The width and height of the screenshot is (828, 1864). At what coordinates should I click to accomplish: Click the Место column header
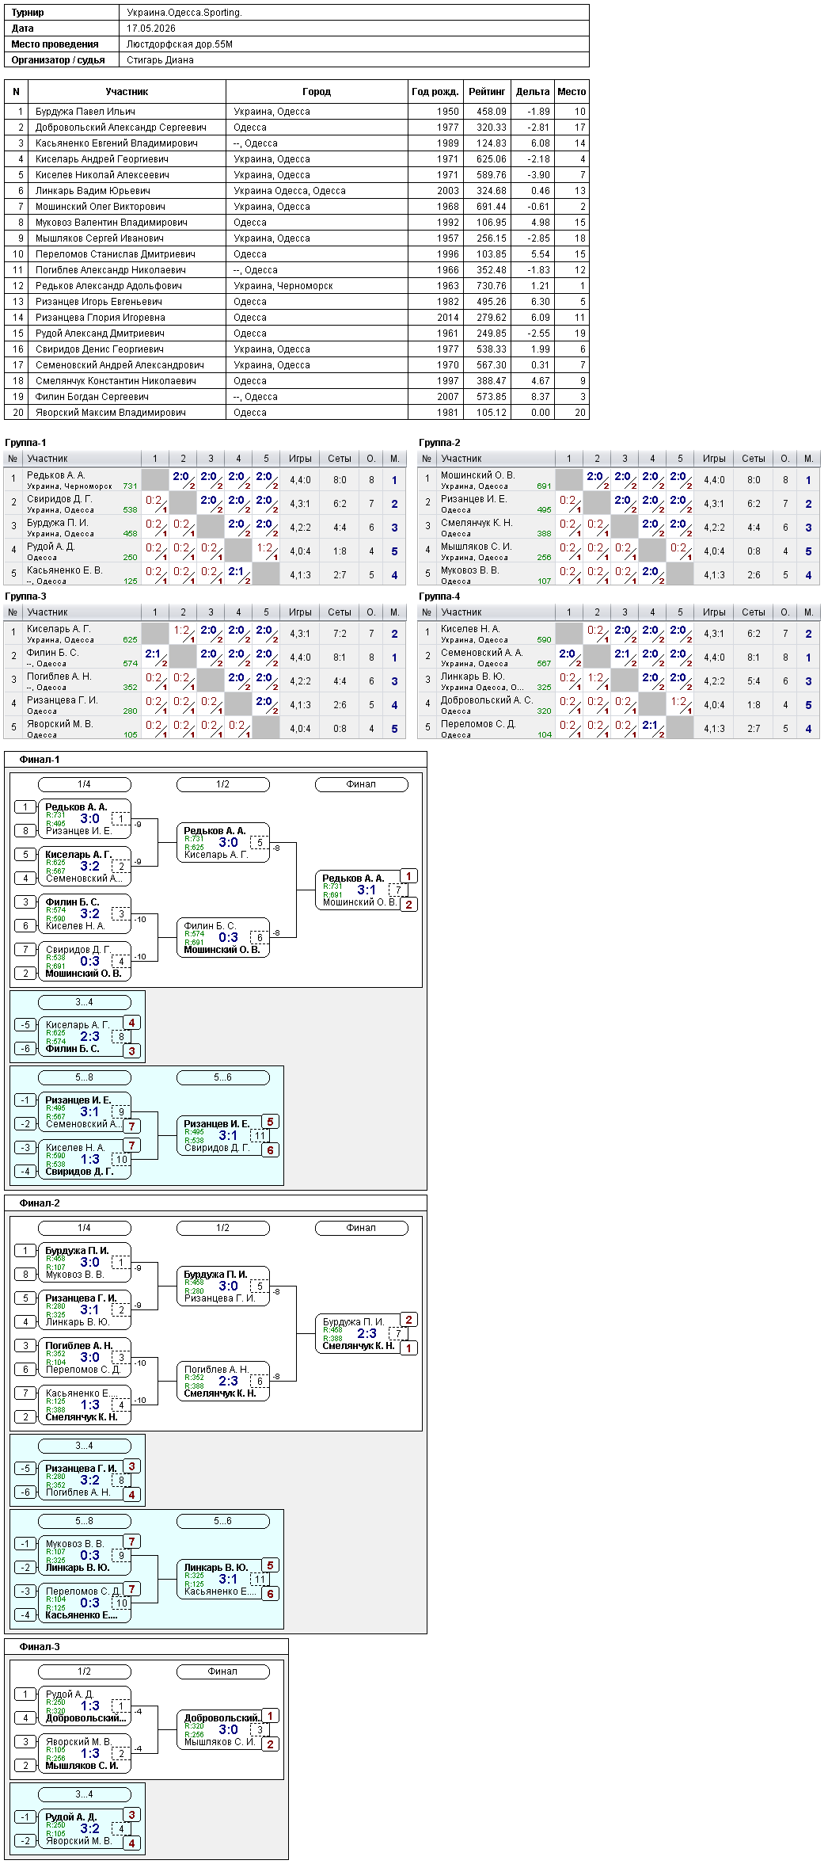[x=572, y=92]
